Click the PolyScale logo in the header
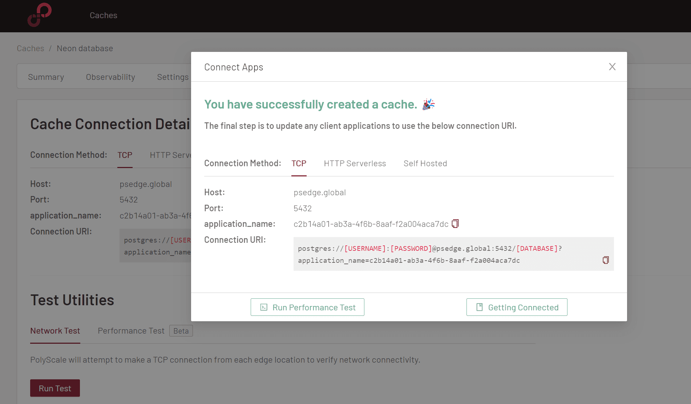The height and width of the screenshot is (404, 691). point(40,15)
